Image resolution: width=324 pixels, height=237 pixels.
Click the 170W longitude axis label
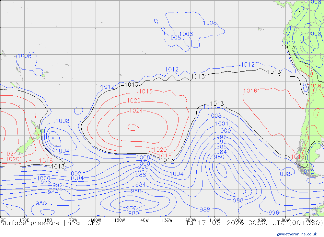tap(72, 220)
